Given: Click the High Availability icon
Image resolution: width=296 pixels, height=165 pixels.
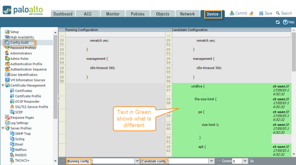Looking at the screenshot, I should click(x=7, y=37).
